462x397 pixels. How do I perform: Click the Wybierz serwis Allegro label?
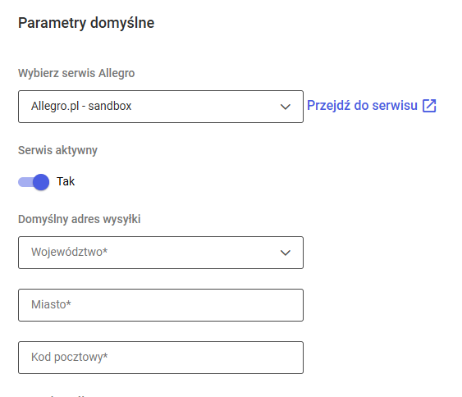pyautogui.click(x=76, y=73)
